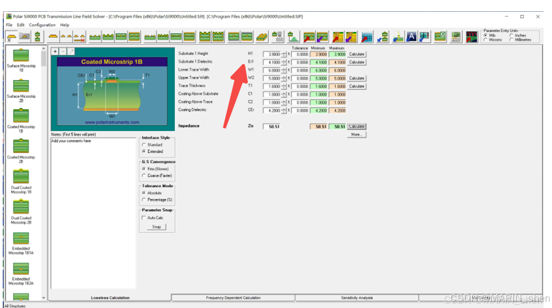
Task: Click the Trace Thickness T1 spinner
Action: click(x=284, y=86)
